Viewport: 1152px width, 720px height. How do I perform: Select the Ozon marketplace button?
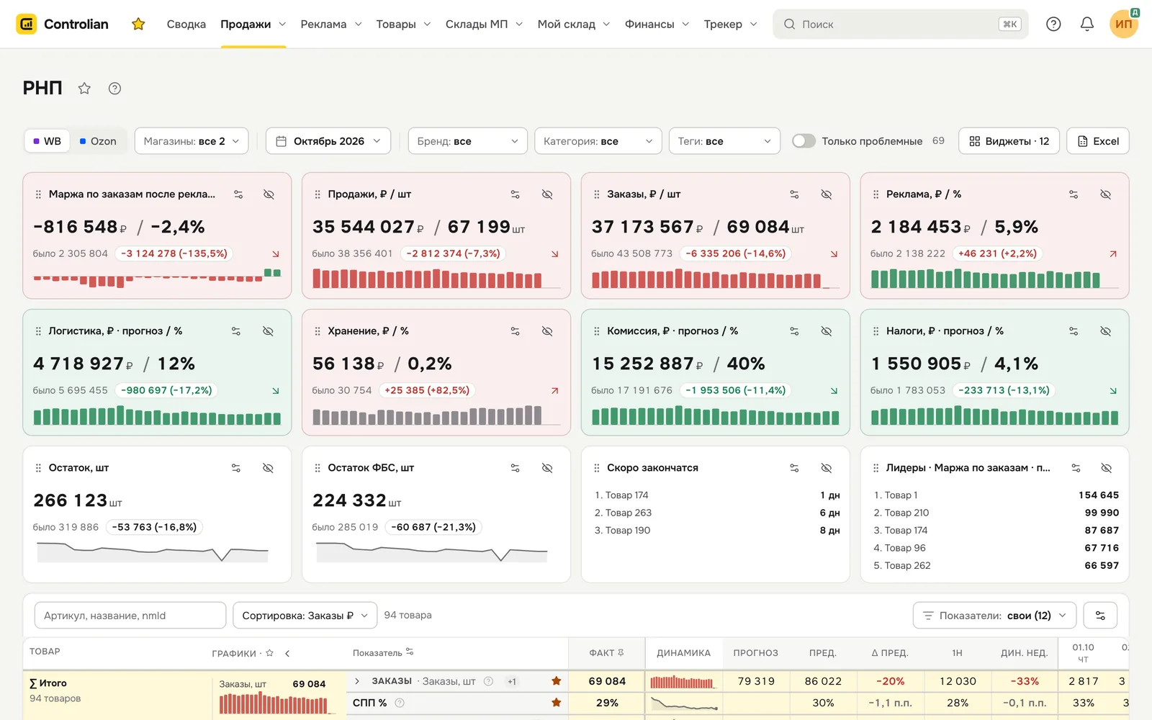pyautogui.click(x=98, y=141)
